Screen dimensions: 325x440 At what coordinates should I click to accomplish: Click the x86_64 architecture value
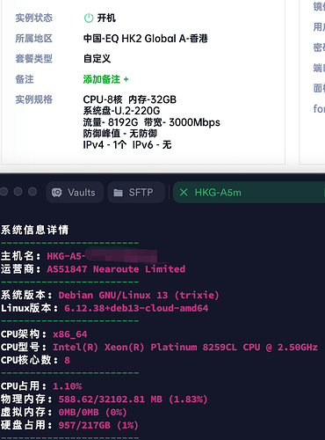click(x=70, y=334)
